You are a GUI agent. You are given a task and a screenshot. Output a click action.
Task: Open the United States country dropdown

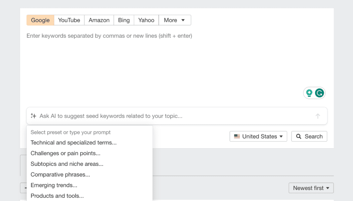[259, 136]
